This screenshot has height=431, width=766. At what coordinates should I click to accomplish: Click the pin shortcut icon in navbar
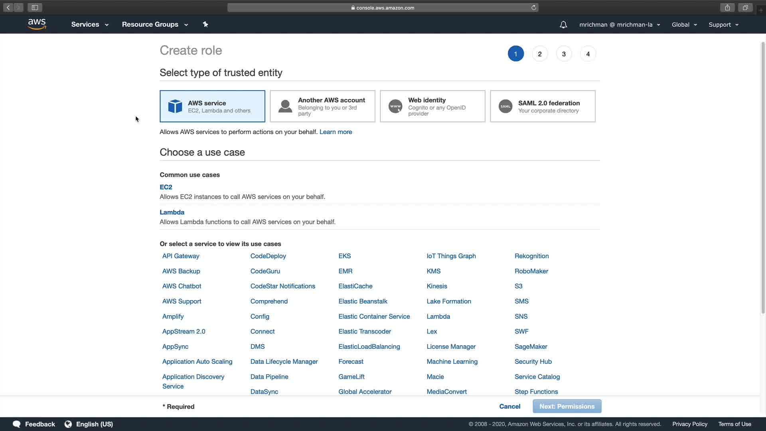(205, 24)
